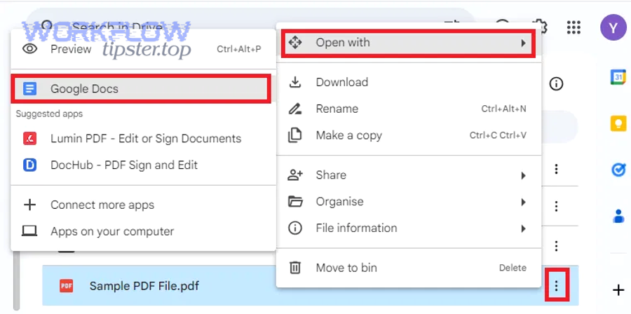Select Preview in the submenu
Image resolution: width=631 pixels, height=314 pixels.
pyautogui.click(x=143, y=49)
